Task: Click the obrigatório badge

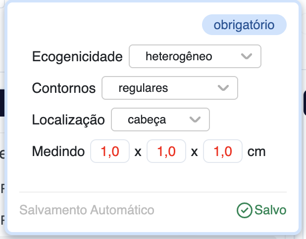Action: [x=244, y=25]
